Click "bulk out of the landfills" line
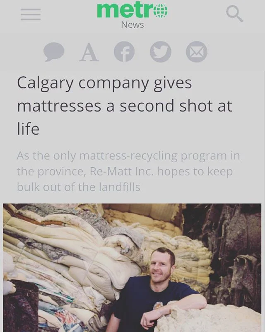This screenshot has height=332, width=265. click(x=79, y=187)
